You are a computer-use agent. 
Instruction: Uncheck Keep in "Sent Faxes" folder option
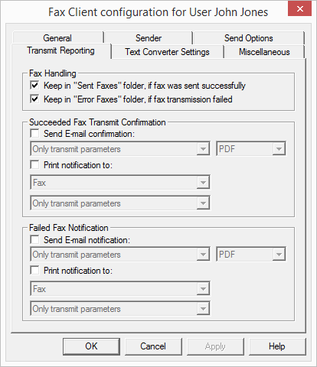click(x=34, y=86)
